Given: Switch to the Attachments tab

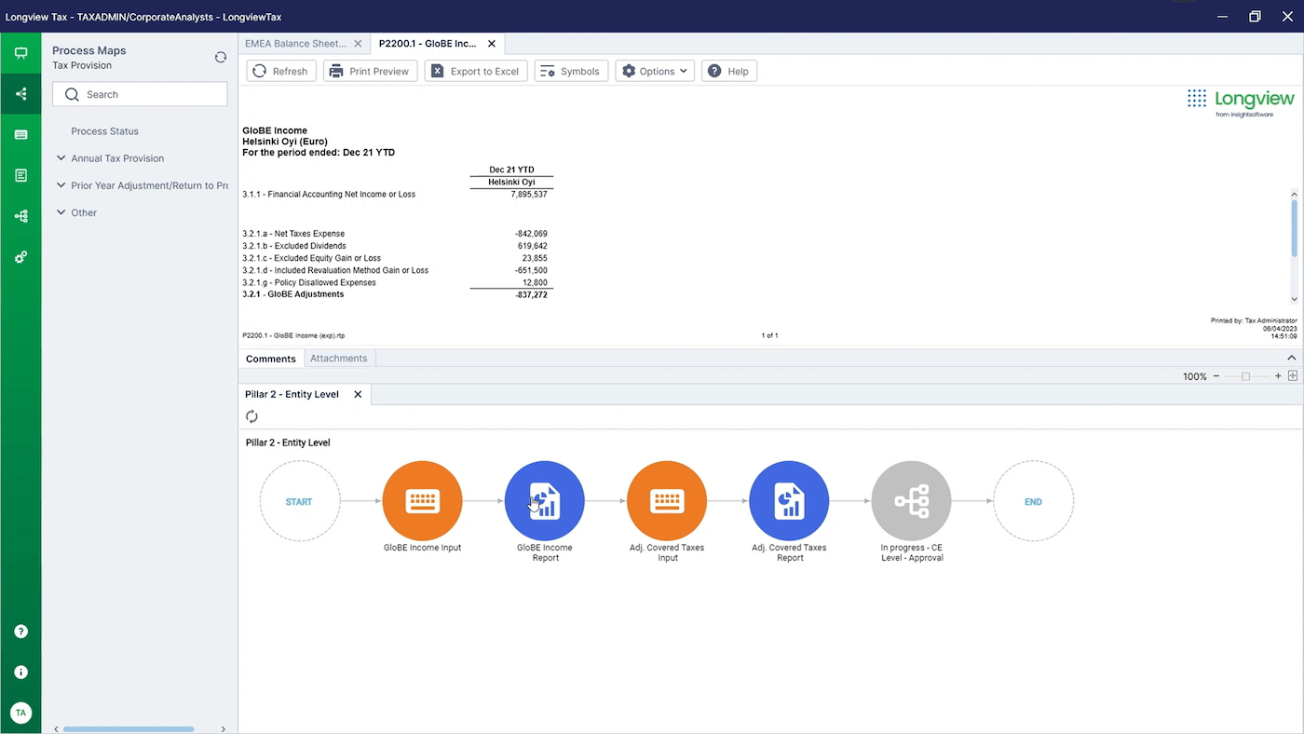Looking at the screenshot, I should pos(338,358).
